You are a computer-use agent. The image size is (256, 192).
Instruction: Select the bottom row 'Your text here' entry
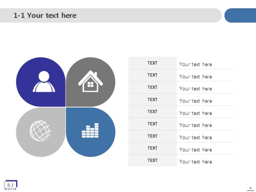[x=196, y=162]
